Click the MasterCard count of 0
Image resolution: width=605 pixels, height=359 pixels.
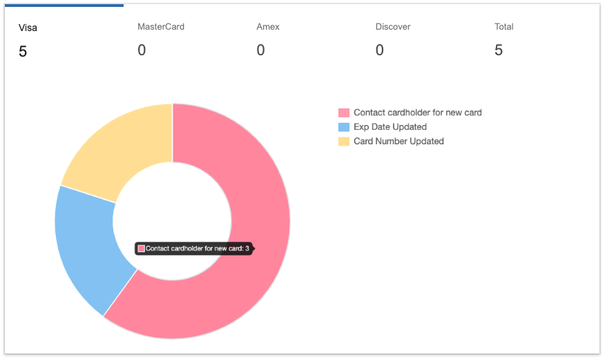(142, 50)
